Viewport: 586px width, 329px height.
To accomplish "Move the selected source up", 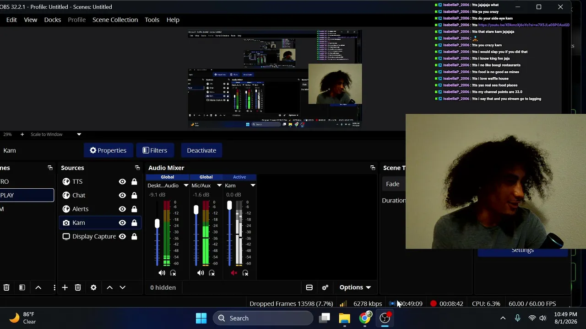I will (x=109, y=287).
